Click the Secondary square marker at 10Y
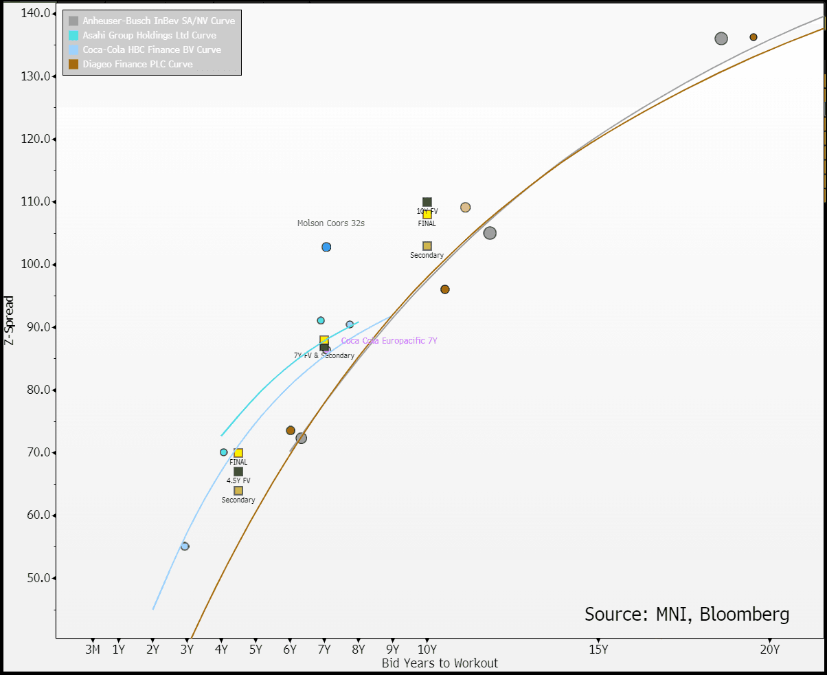The height and width of the screenshot is (675, 827). pos(427,246)
